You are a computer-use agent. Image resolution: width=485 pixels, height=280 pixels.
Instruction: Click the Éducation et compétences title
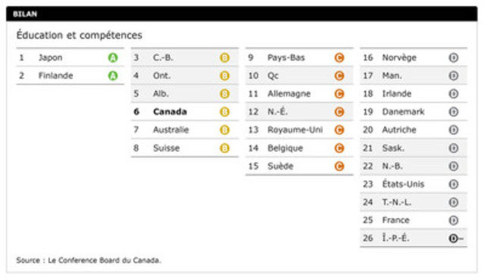coord(79,36)
